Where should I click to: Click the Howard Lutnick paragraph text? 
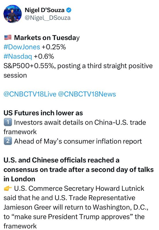[76, 207]
